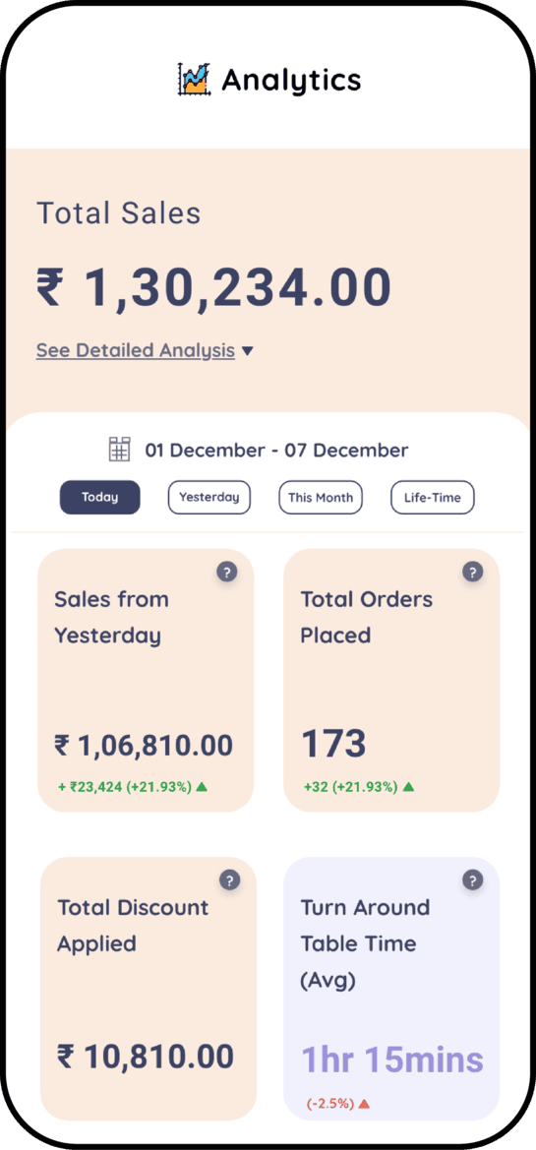The image size is (536, 1150).
Task: Open the Turn Around Table Time card
Action: point(391,988)
